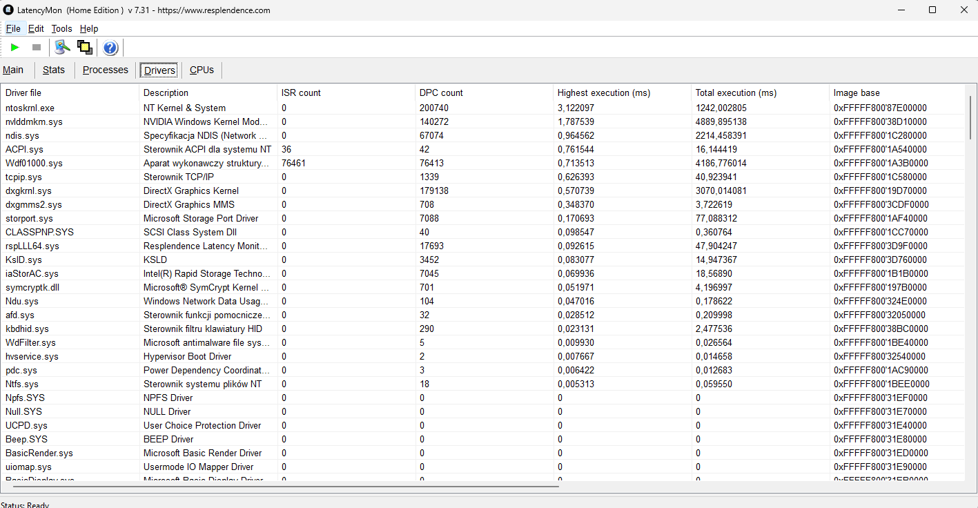Sort by Total execution (ms) column header

(x=760, y=92)
